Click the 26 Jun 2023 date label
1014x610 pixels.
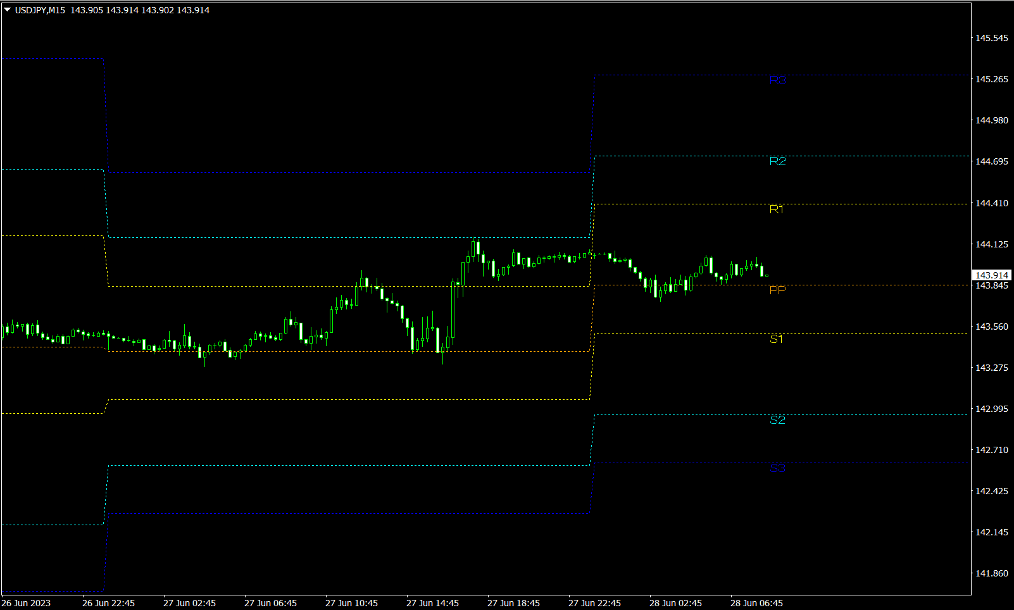pos(26,603)
